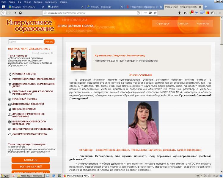Screen dimensions: 223x178
Task: Click the browser Forward arrow
Action: click(9, 13)
